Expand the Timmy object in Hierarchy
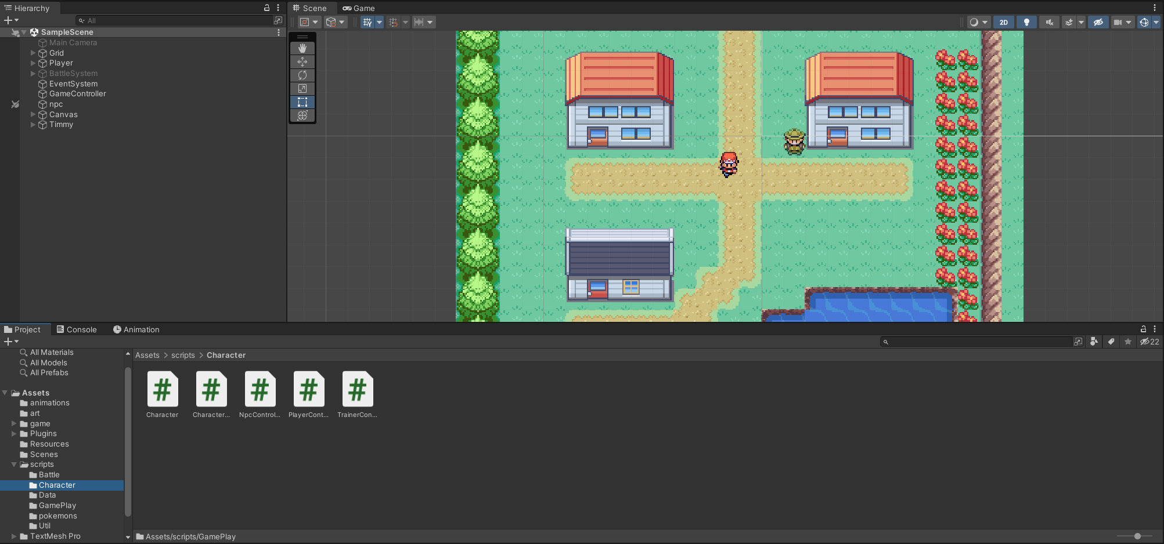This screenshot has width=1164, height=544. click(x=33, y=125)
